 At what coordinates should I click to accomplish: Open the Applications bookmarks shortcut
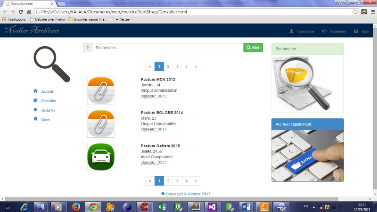point(14,19)
